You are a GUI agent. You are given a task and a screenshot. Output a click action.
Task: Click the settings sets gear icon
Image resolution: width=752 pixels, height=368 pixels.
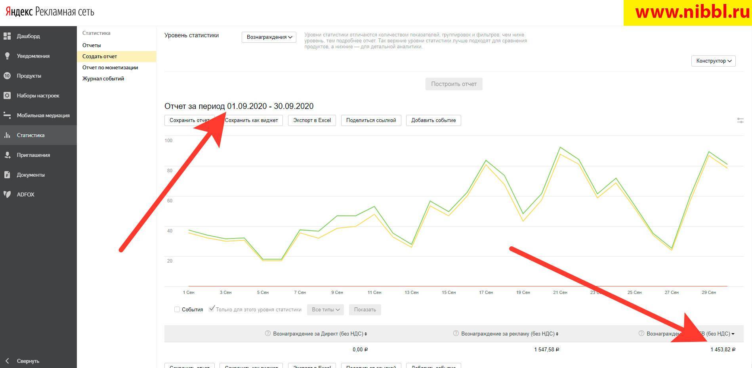click(7, 95)
